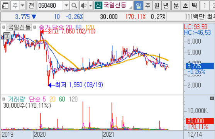Click the red 30,000 volume axis label
Viewport: 215px width, 139px height.
200,121
